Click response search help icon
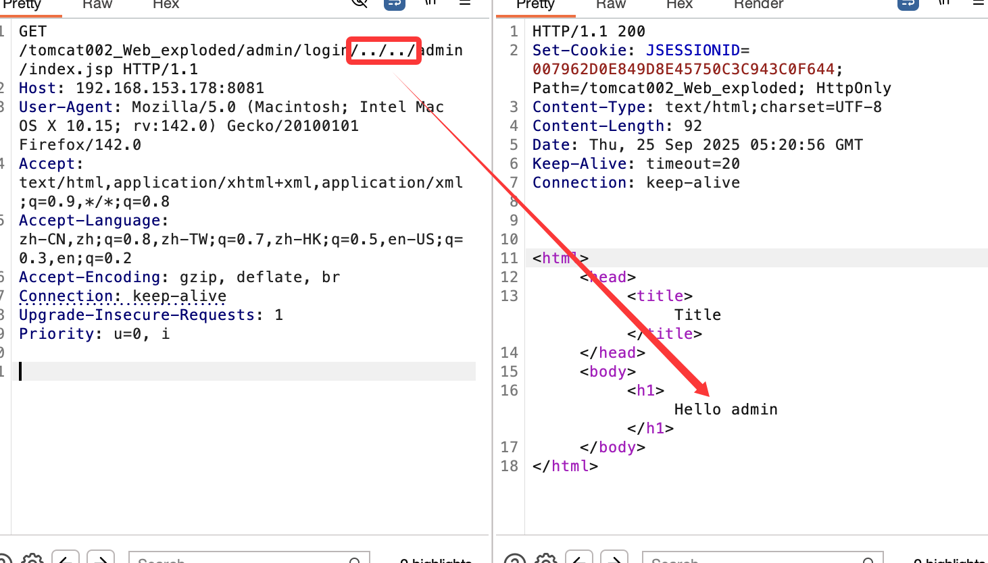988x563 pixels. coord(515,559)
